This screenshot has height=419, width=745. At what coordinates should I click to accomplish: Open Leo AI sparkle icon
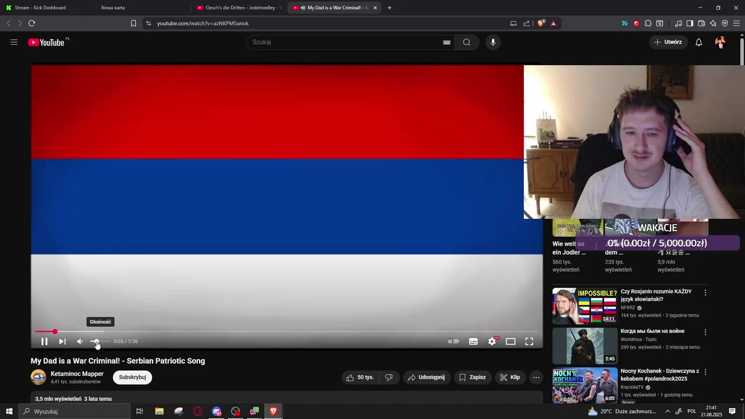tap(713, 23)
